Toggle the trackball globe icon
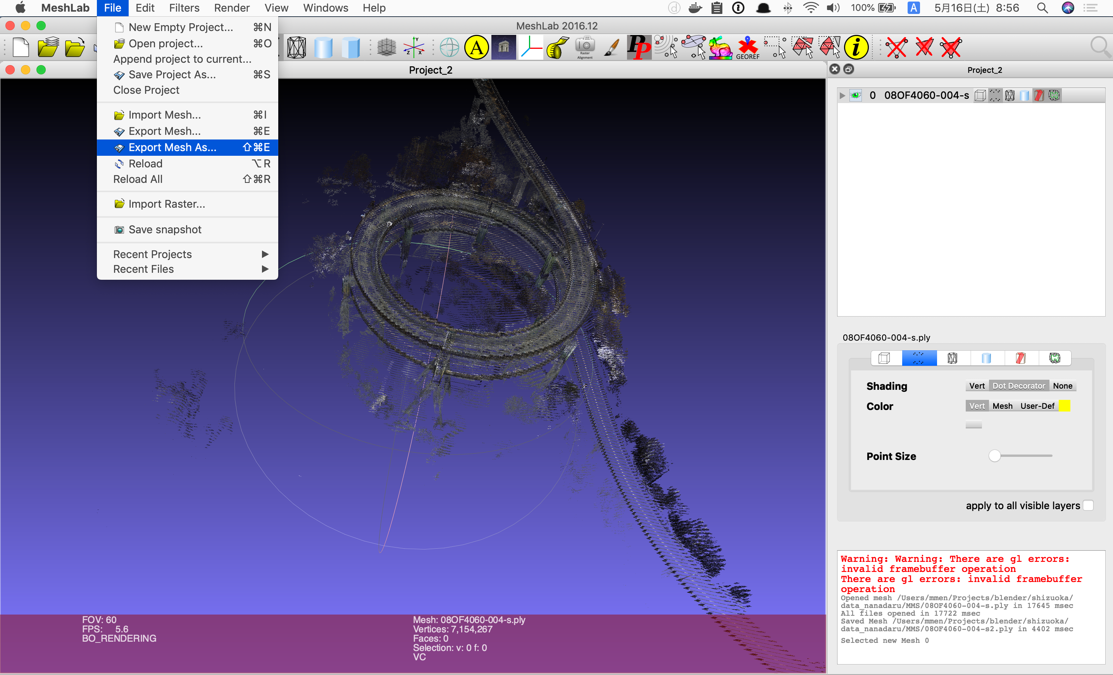The height and width of the screenshot is (675, 1113). coord(449,47)
